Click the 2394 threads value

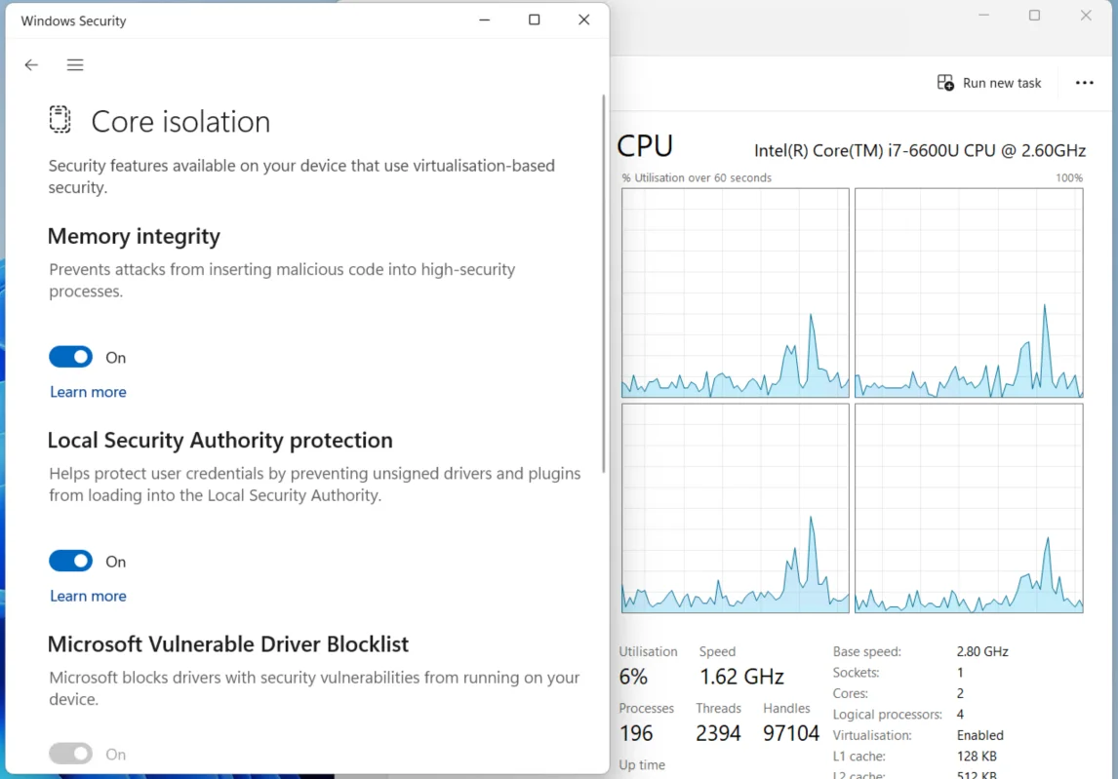[x=718, y=733]
